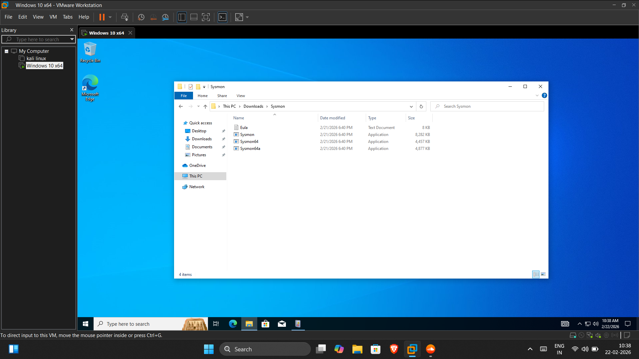Screen dimensions: 639x359
Task: Open host Windows 11 Start menu
Action: (x=209, y=349)
